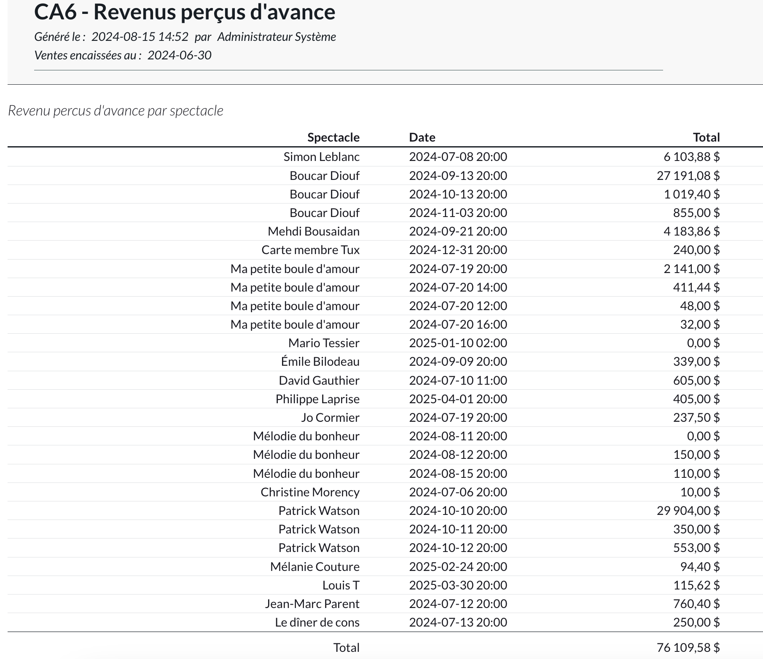Click the amount '29 904,00 $'

point(688,511)
